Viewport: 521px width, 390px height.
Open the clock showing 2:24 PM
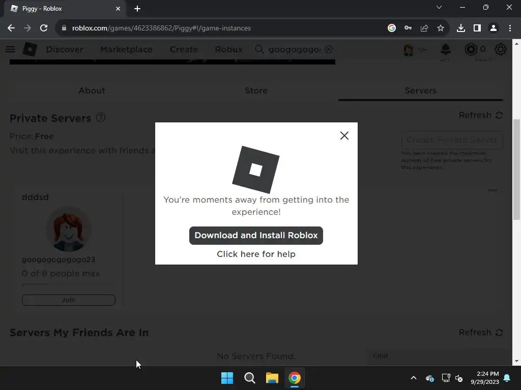click(485, 378)
